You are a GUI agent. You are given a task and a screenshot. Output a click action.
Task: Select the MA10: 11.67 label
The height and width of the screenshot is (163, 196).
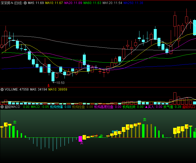click(x=54, y=3)
